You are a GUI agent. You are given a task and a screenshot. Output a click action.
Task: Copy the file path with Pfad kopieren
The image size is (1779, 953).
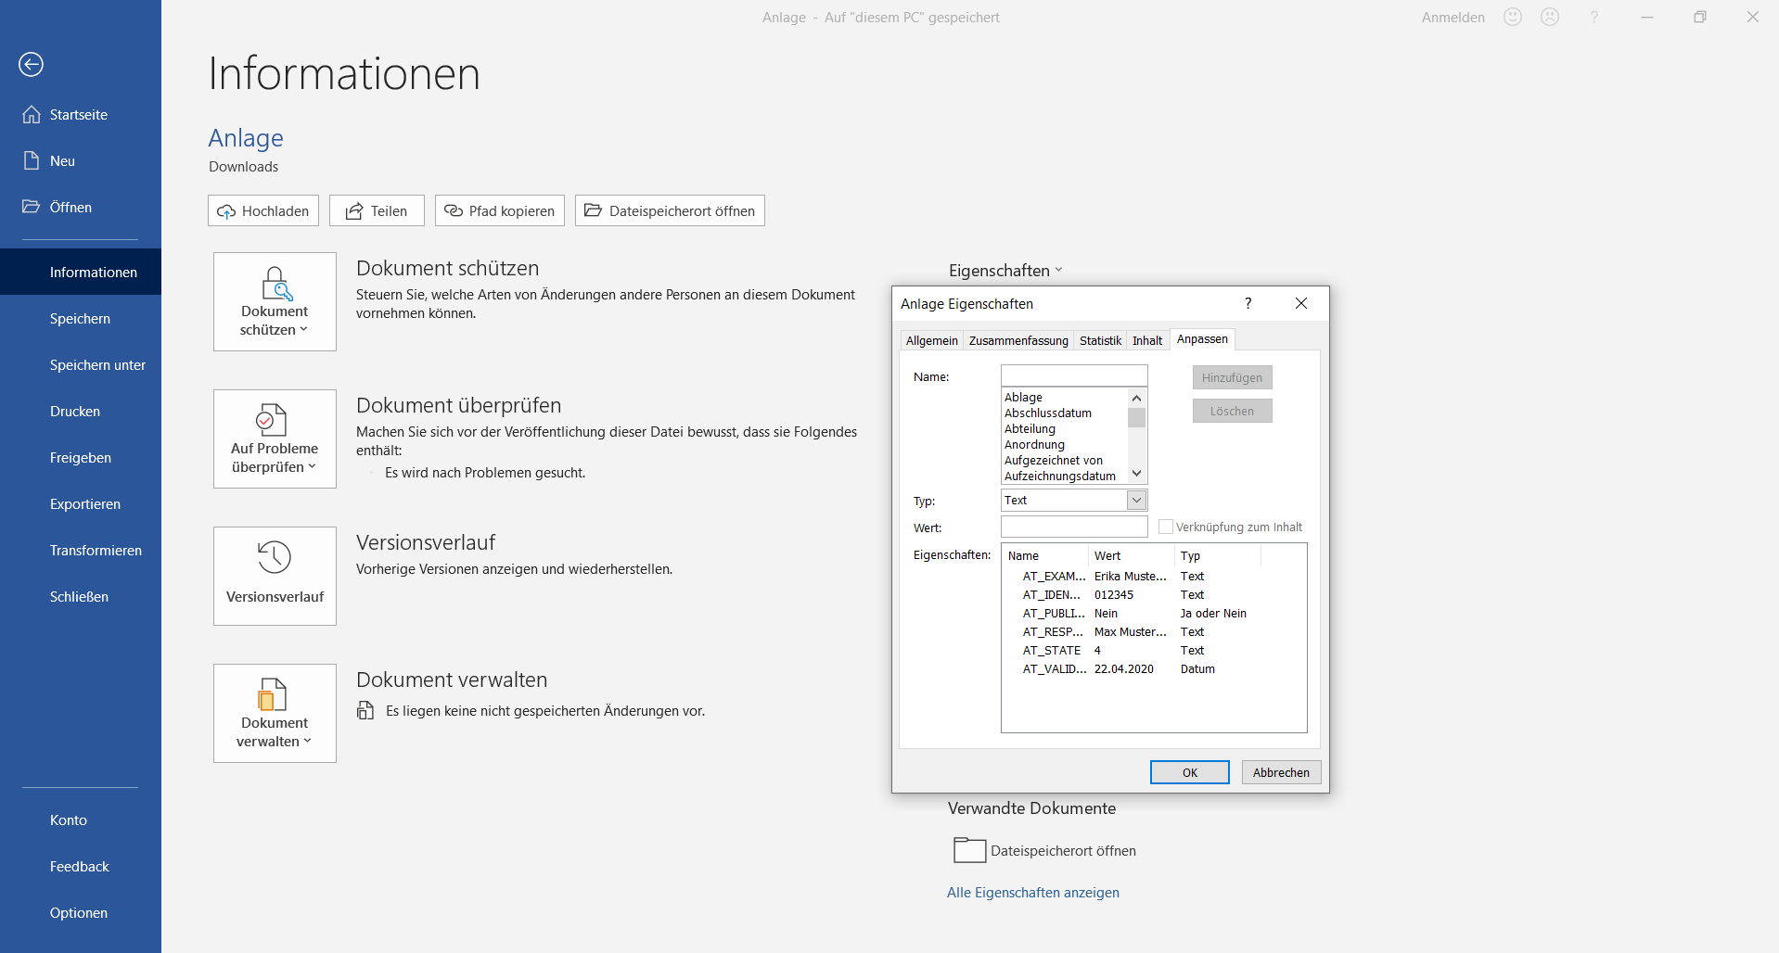pyautogui.click(x=499, y=210)
